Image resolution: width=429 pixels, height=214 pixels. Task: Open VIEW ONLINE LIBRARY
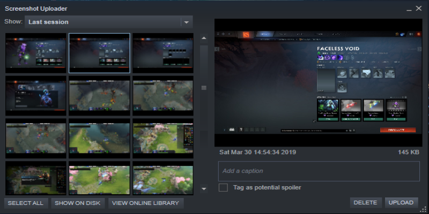[145, 203]
